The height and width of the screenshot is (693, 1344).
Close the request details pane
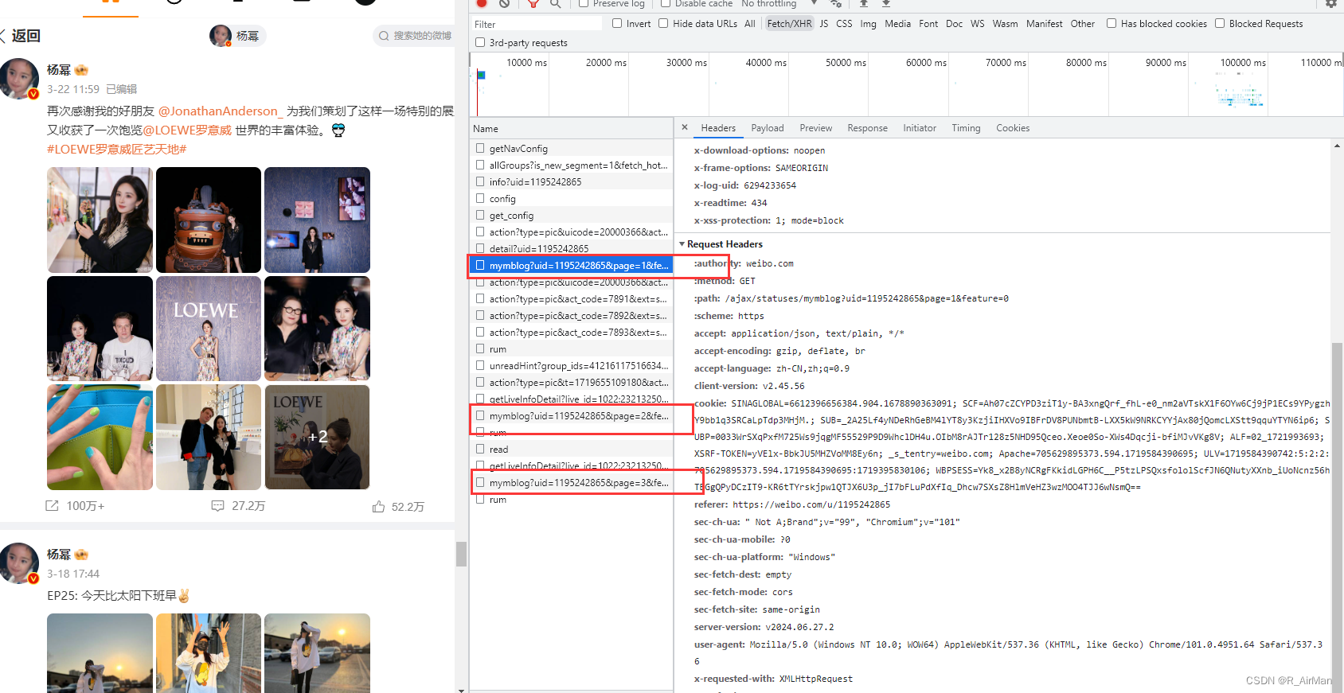(685, 127)
